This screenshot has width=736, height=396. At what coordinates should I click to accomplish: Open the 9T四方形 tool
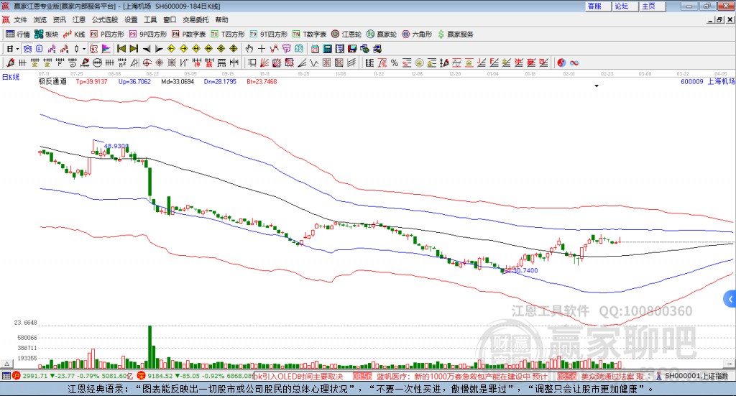pos(269,34)
